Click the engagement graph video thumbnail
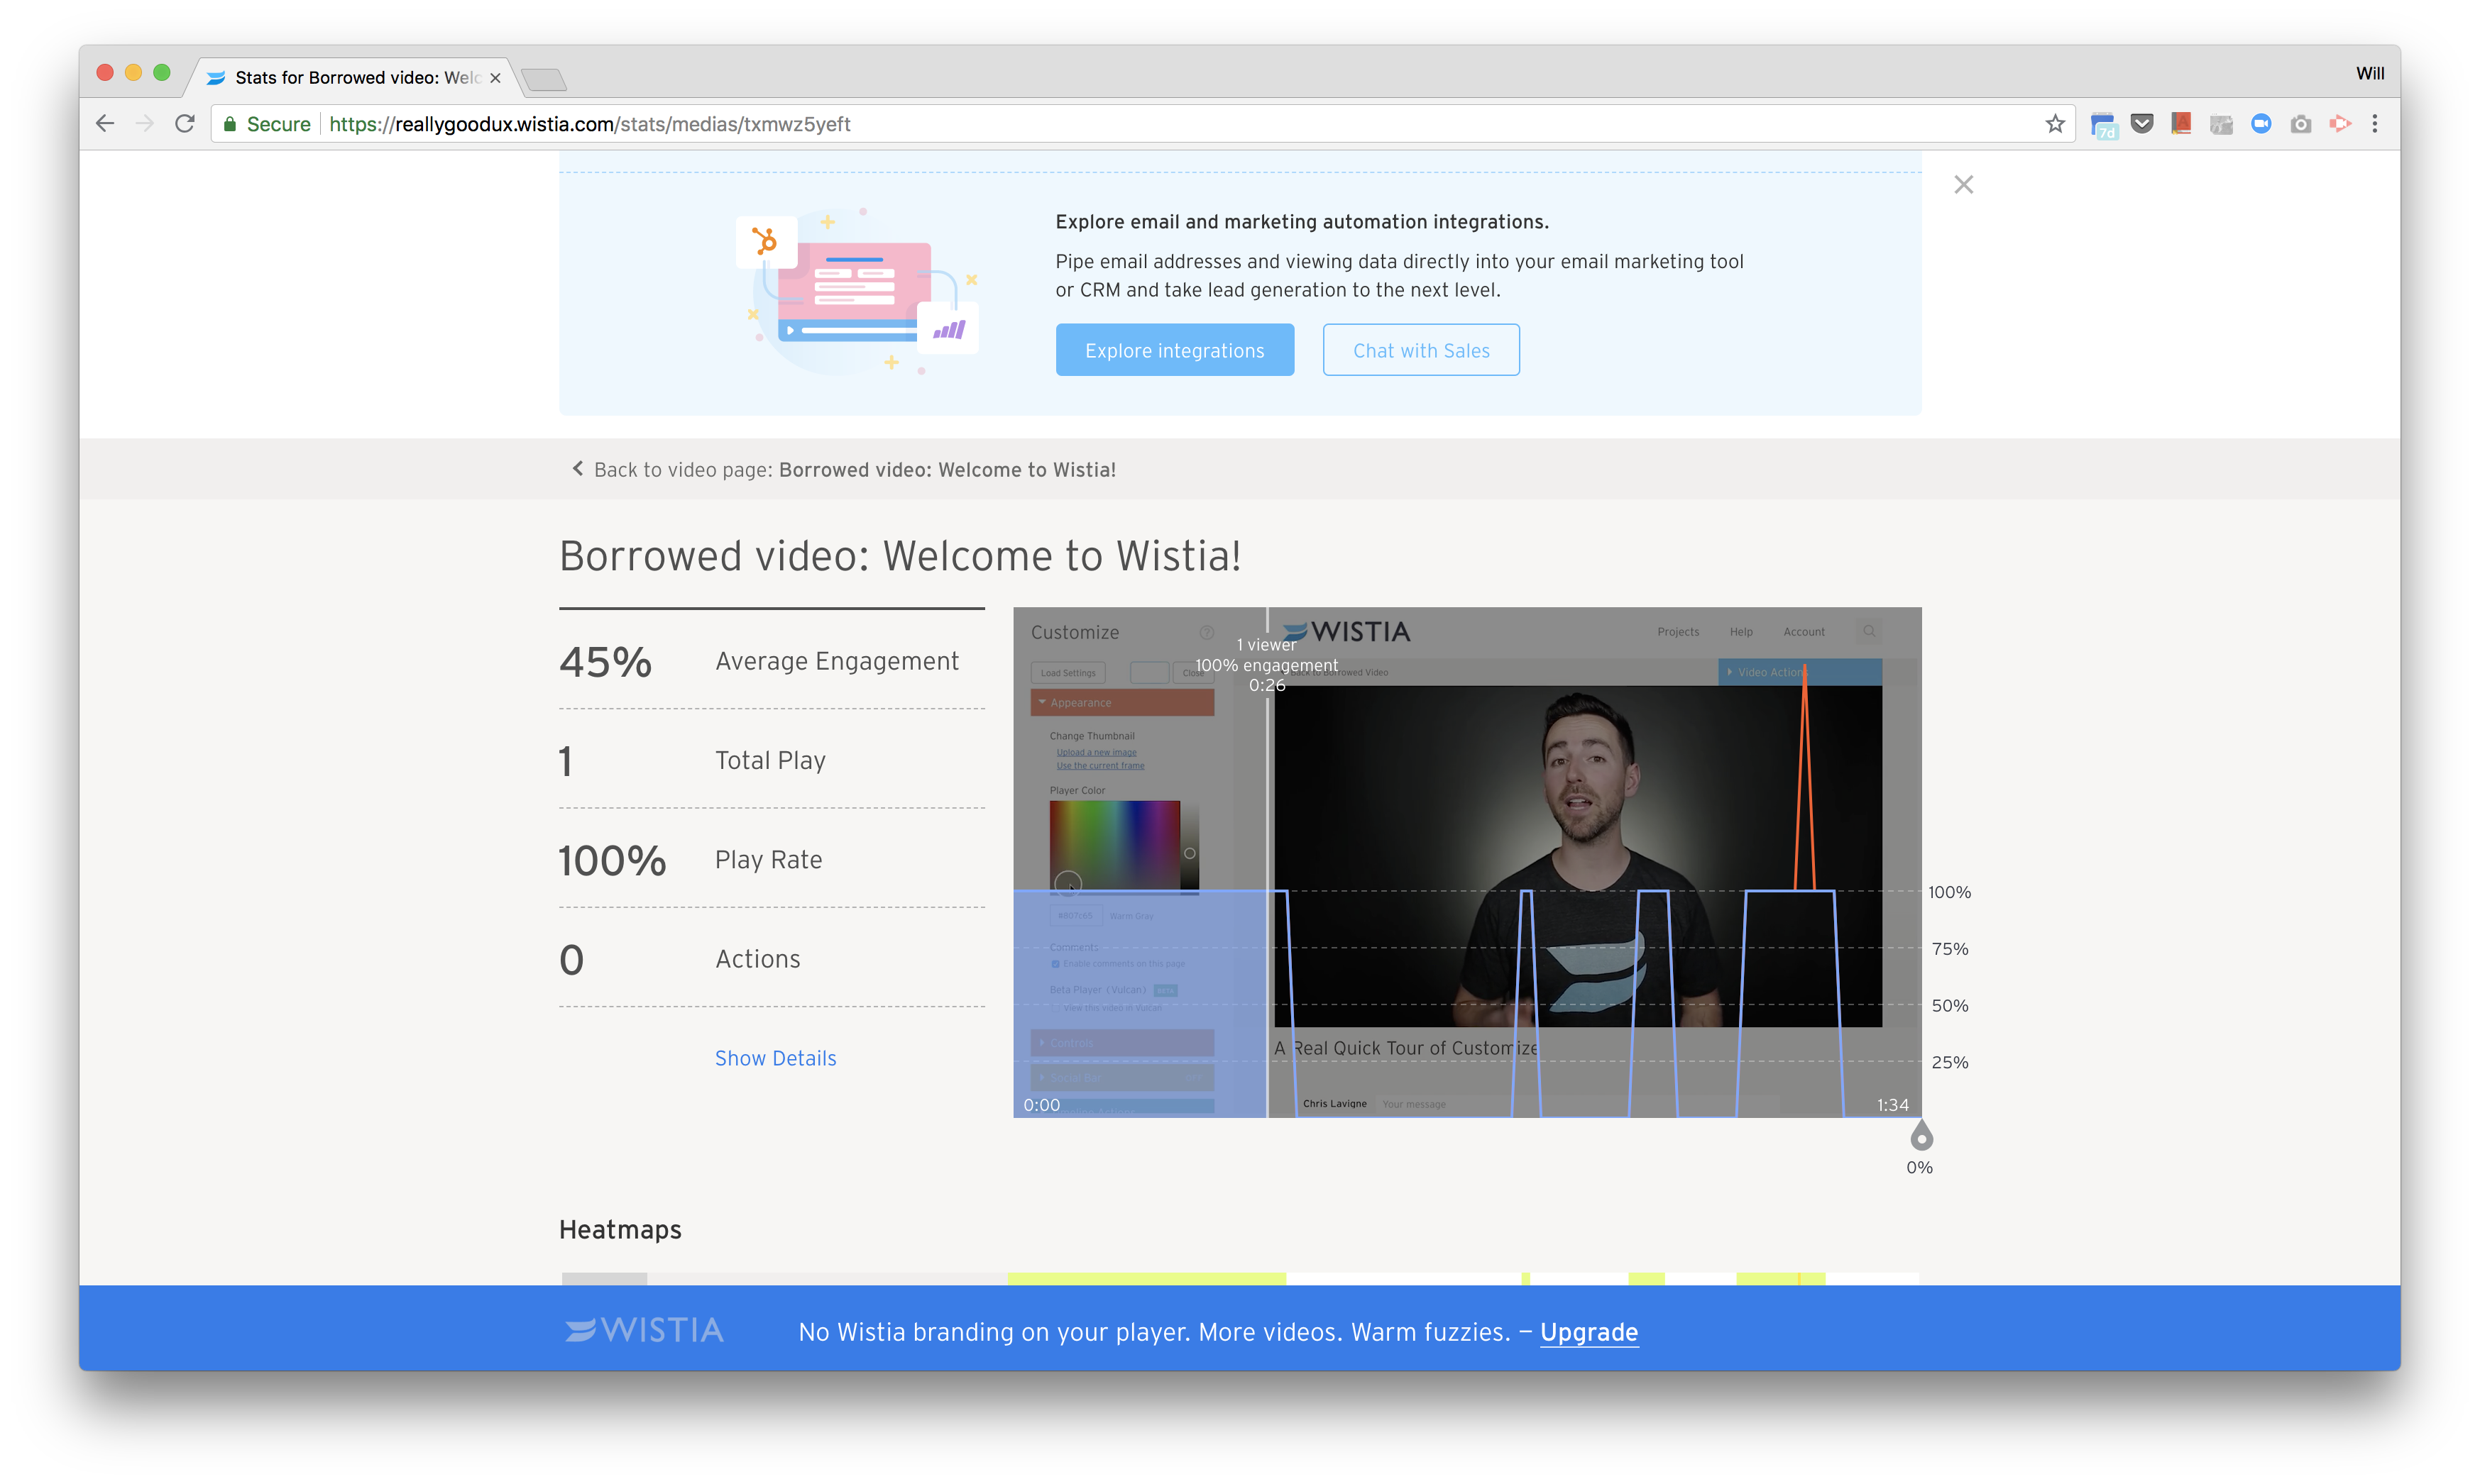Screen dimensions: 2480x1484 click(x=1466, y=862)
